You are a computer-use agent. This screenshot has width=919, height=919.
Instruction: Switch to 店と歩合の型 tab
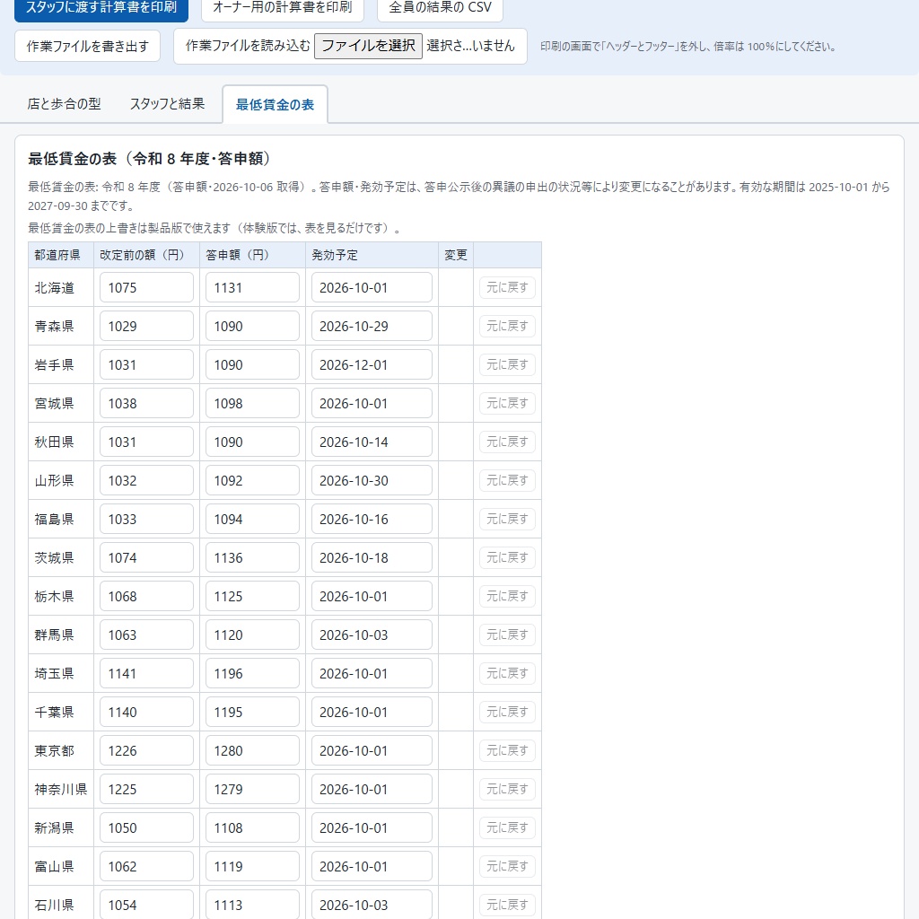point(64,104)
